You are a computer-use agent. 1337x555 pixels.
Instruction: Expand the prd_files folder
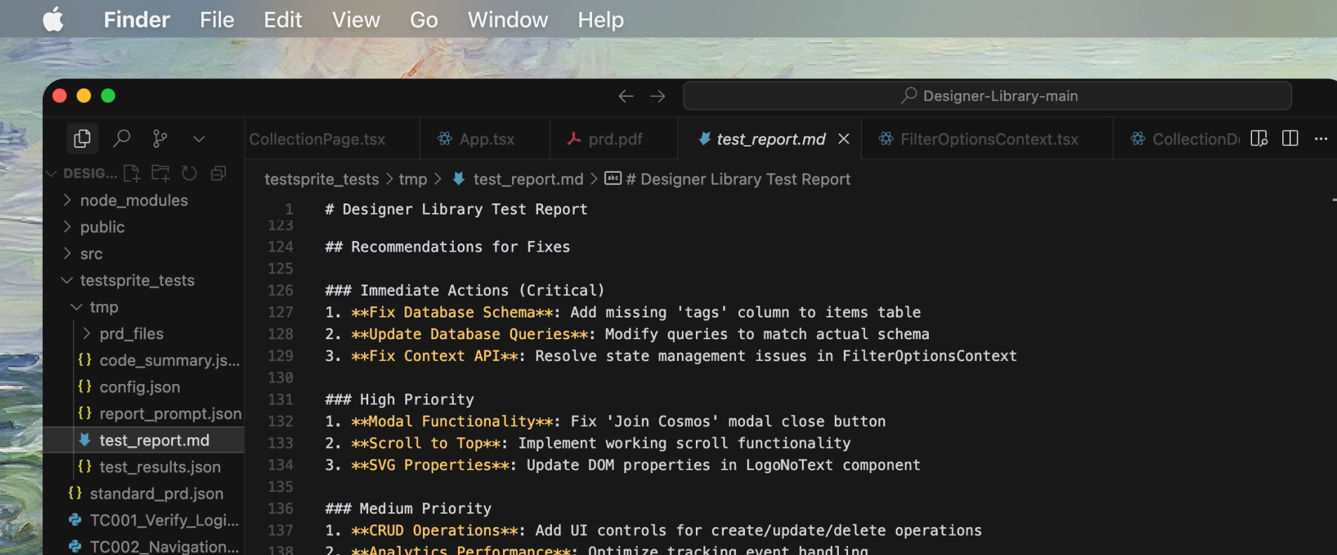coord(131,334)
